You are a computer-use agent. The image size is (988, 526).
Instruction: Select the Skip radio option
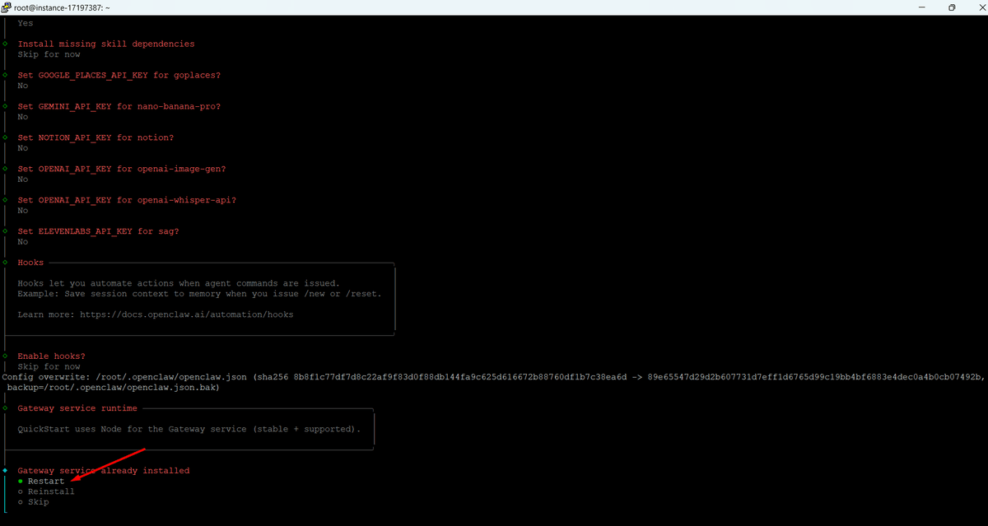pyautogui.click(x=38, y=502)
